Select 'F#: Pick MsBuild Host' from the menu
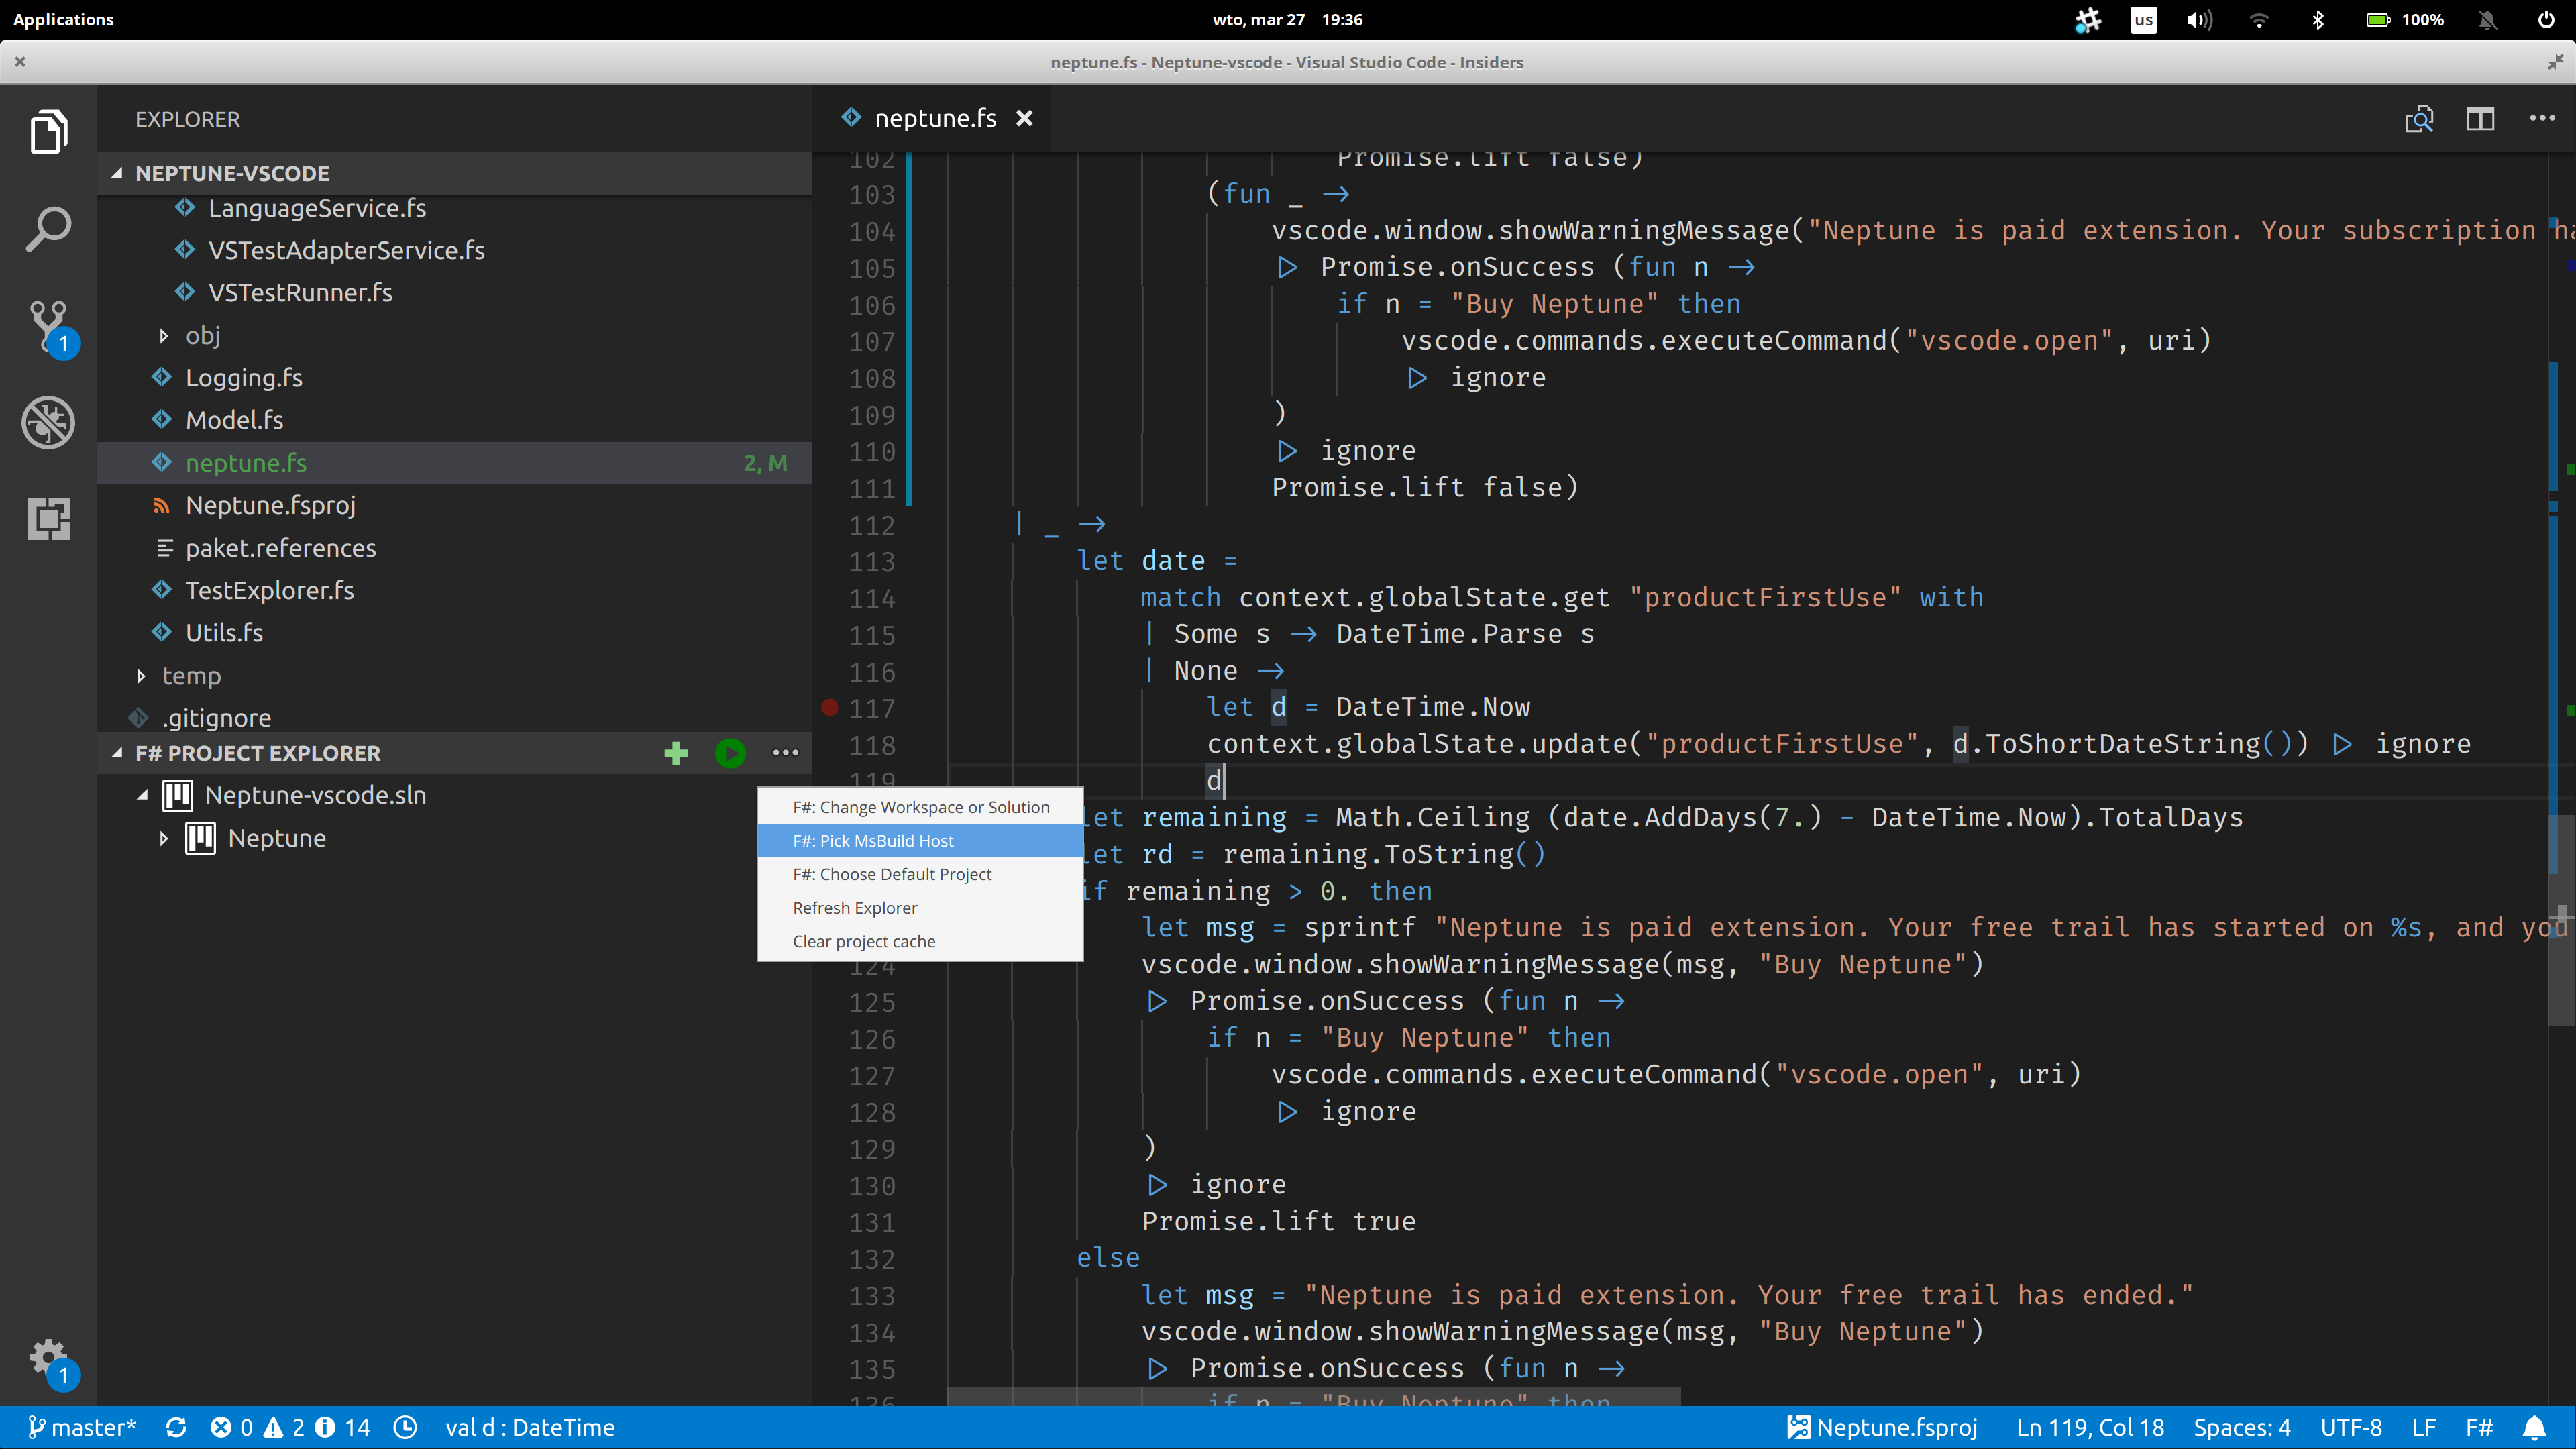The height and width of the screenshot is (1449, 2576). coord(872,840)
